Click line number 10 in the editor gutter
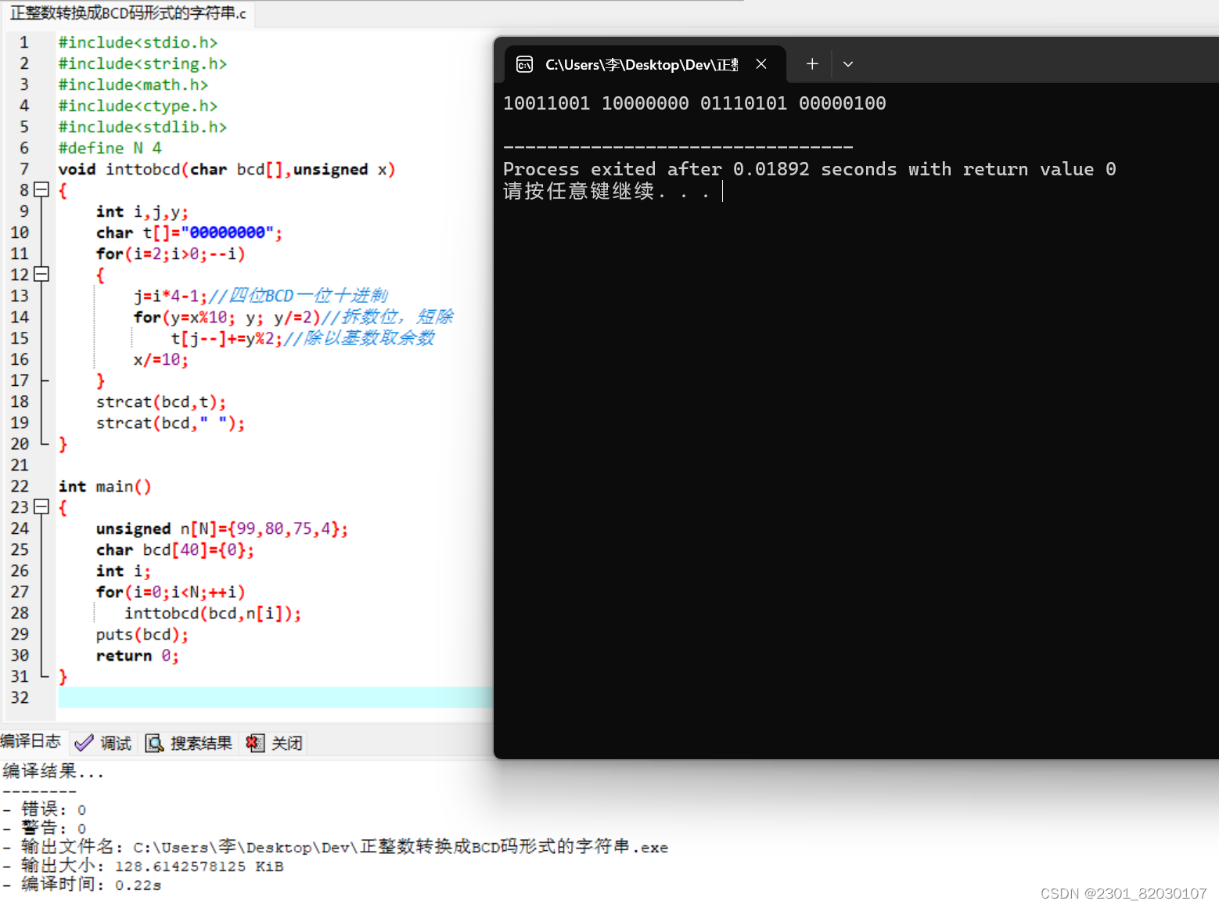 coord(20,232)
